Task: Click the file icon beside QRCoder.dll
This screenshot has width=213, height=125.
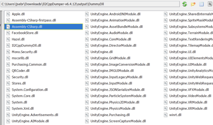Action: pos(8,71)
